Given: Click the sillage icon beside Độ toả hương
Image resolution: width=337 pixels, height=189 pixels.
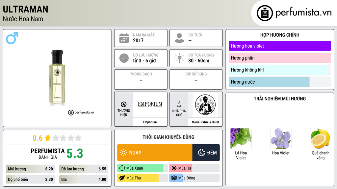Looking at the screenshot, I should tap(179, 58).
